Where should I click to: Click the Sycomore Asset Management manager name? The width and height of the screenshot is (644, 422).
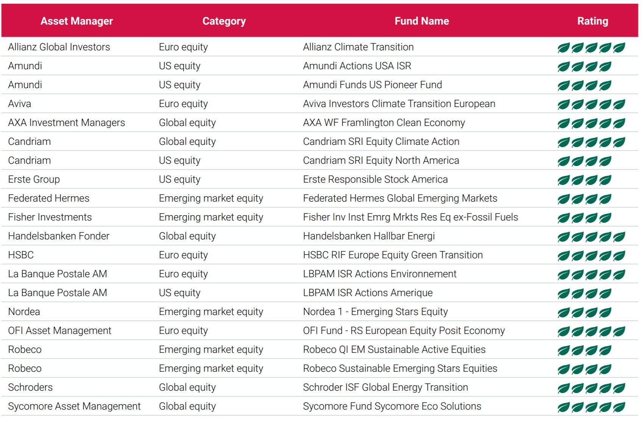[74, 406]
